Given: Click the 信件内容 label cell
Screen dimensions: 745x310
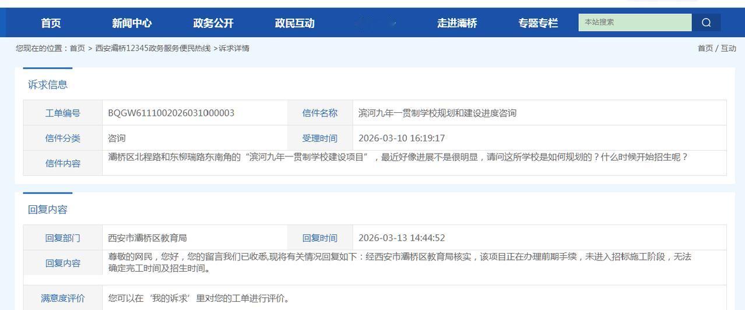Looking at the screenshot, I should 63,163.
